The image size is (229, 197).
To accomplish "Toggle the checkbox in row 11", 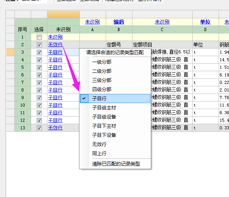I will click(x=39, y=113).
